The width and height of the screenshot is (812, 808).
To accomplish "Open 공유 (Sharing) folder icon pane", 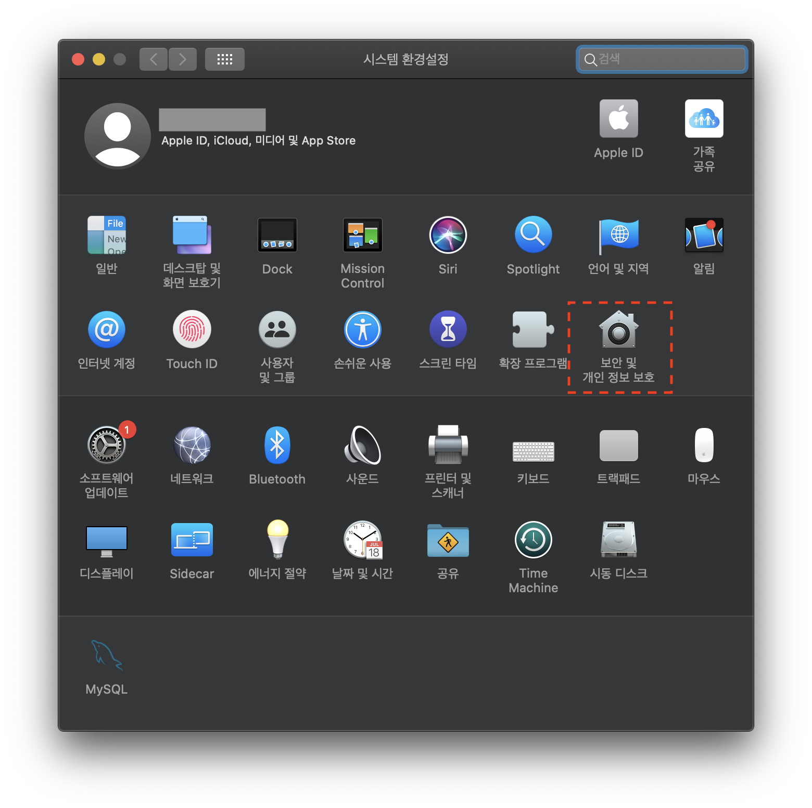I will [x=448, y=541].
